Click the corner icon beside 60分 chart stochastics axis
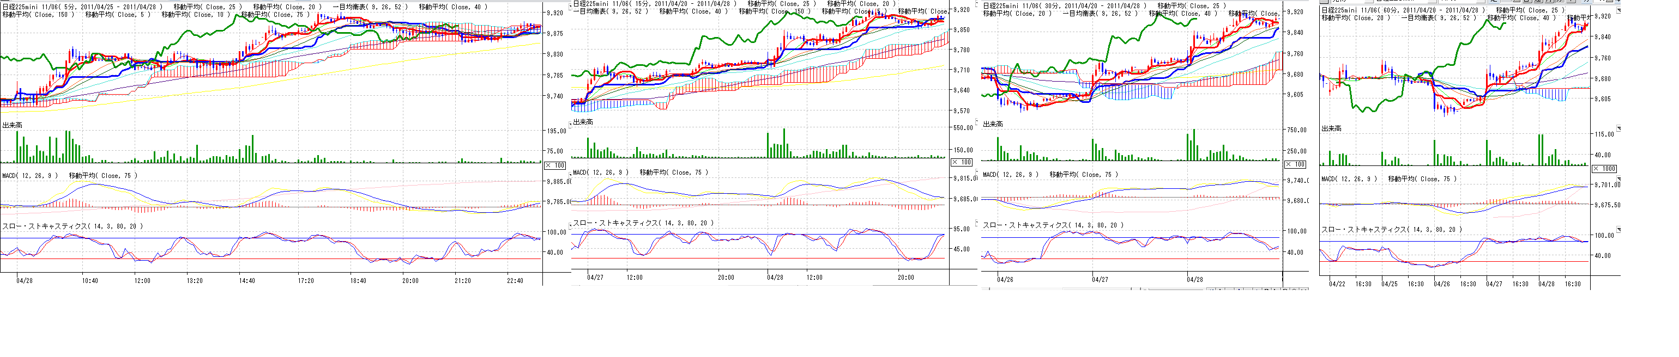The height and width of the screenshot is (357, 1679). [1618, 230]
